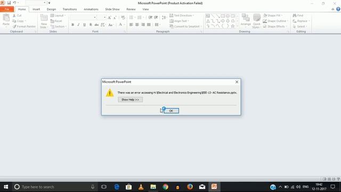
Task: Click the Reset slide button
Action: pos(56,21)
